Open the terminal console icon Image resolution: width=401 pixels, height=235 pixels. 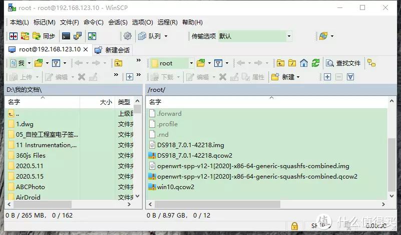click(x=66, y=36)
